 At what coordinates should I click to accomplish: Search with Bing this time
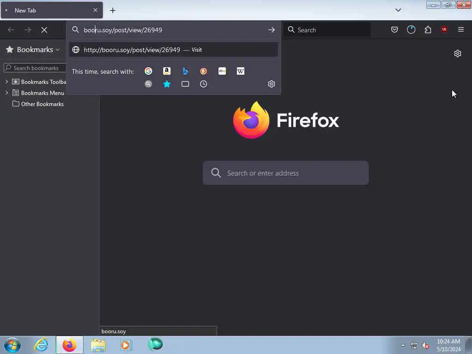click(185, 71)
